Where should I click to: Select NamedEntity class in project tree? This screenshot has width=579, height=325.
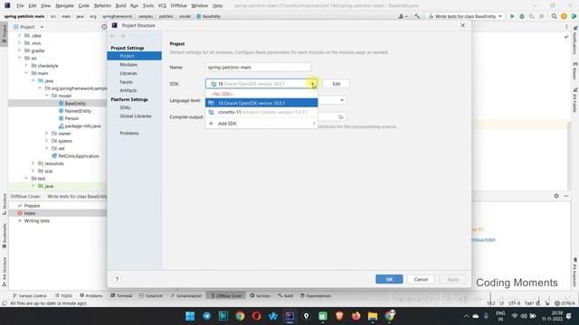(78, 111)
